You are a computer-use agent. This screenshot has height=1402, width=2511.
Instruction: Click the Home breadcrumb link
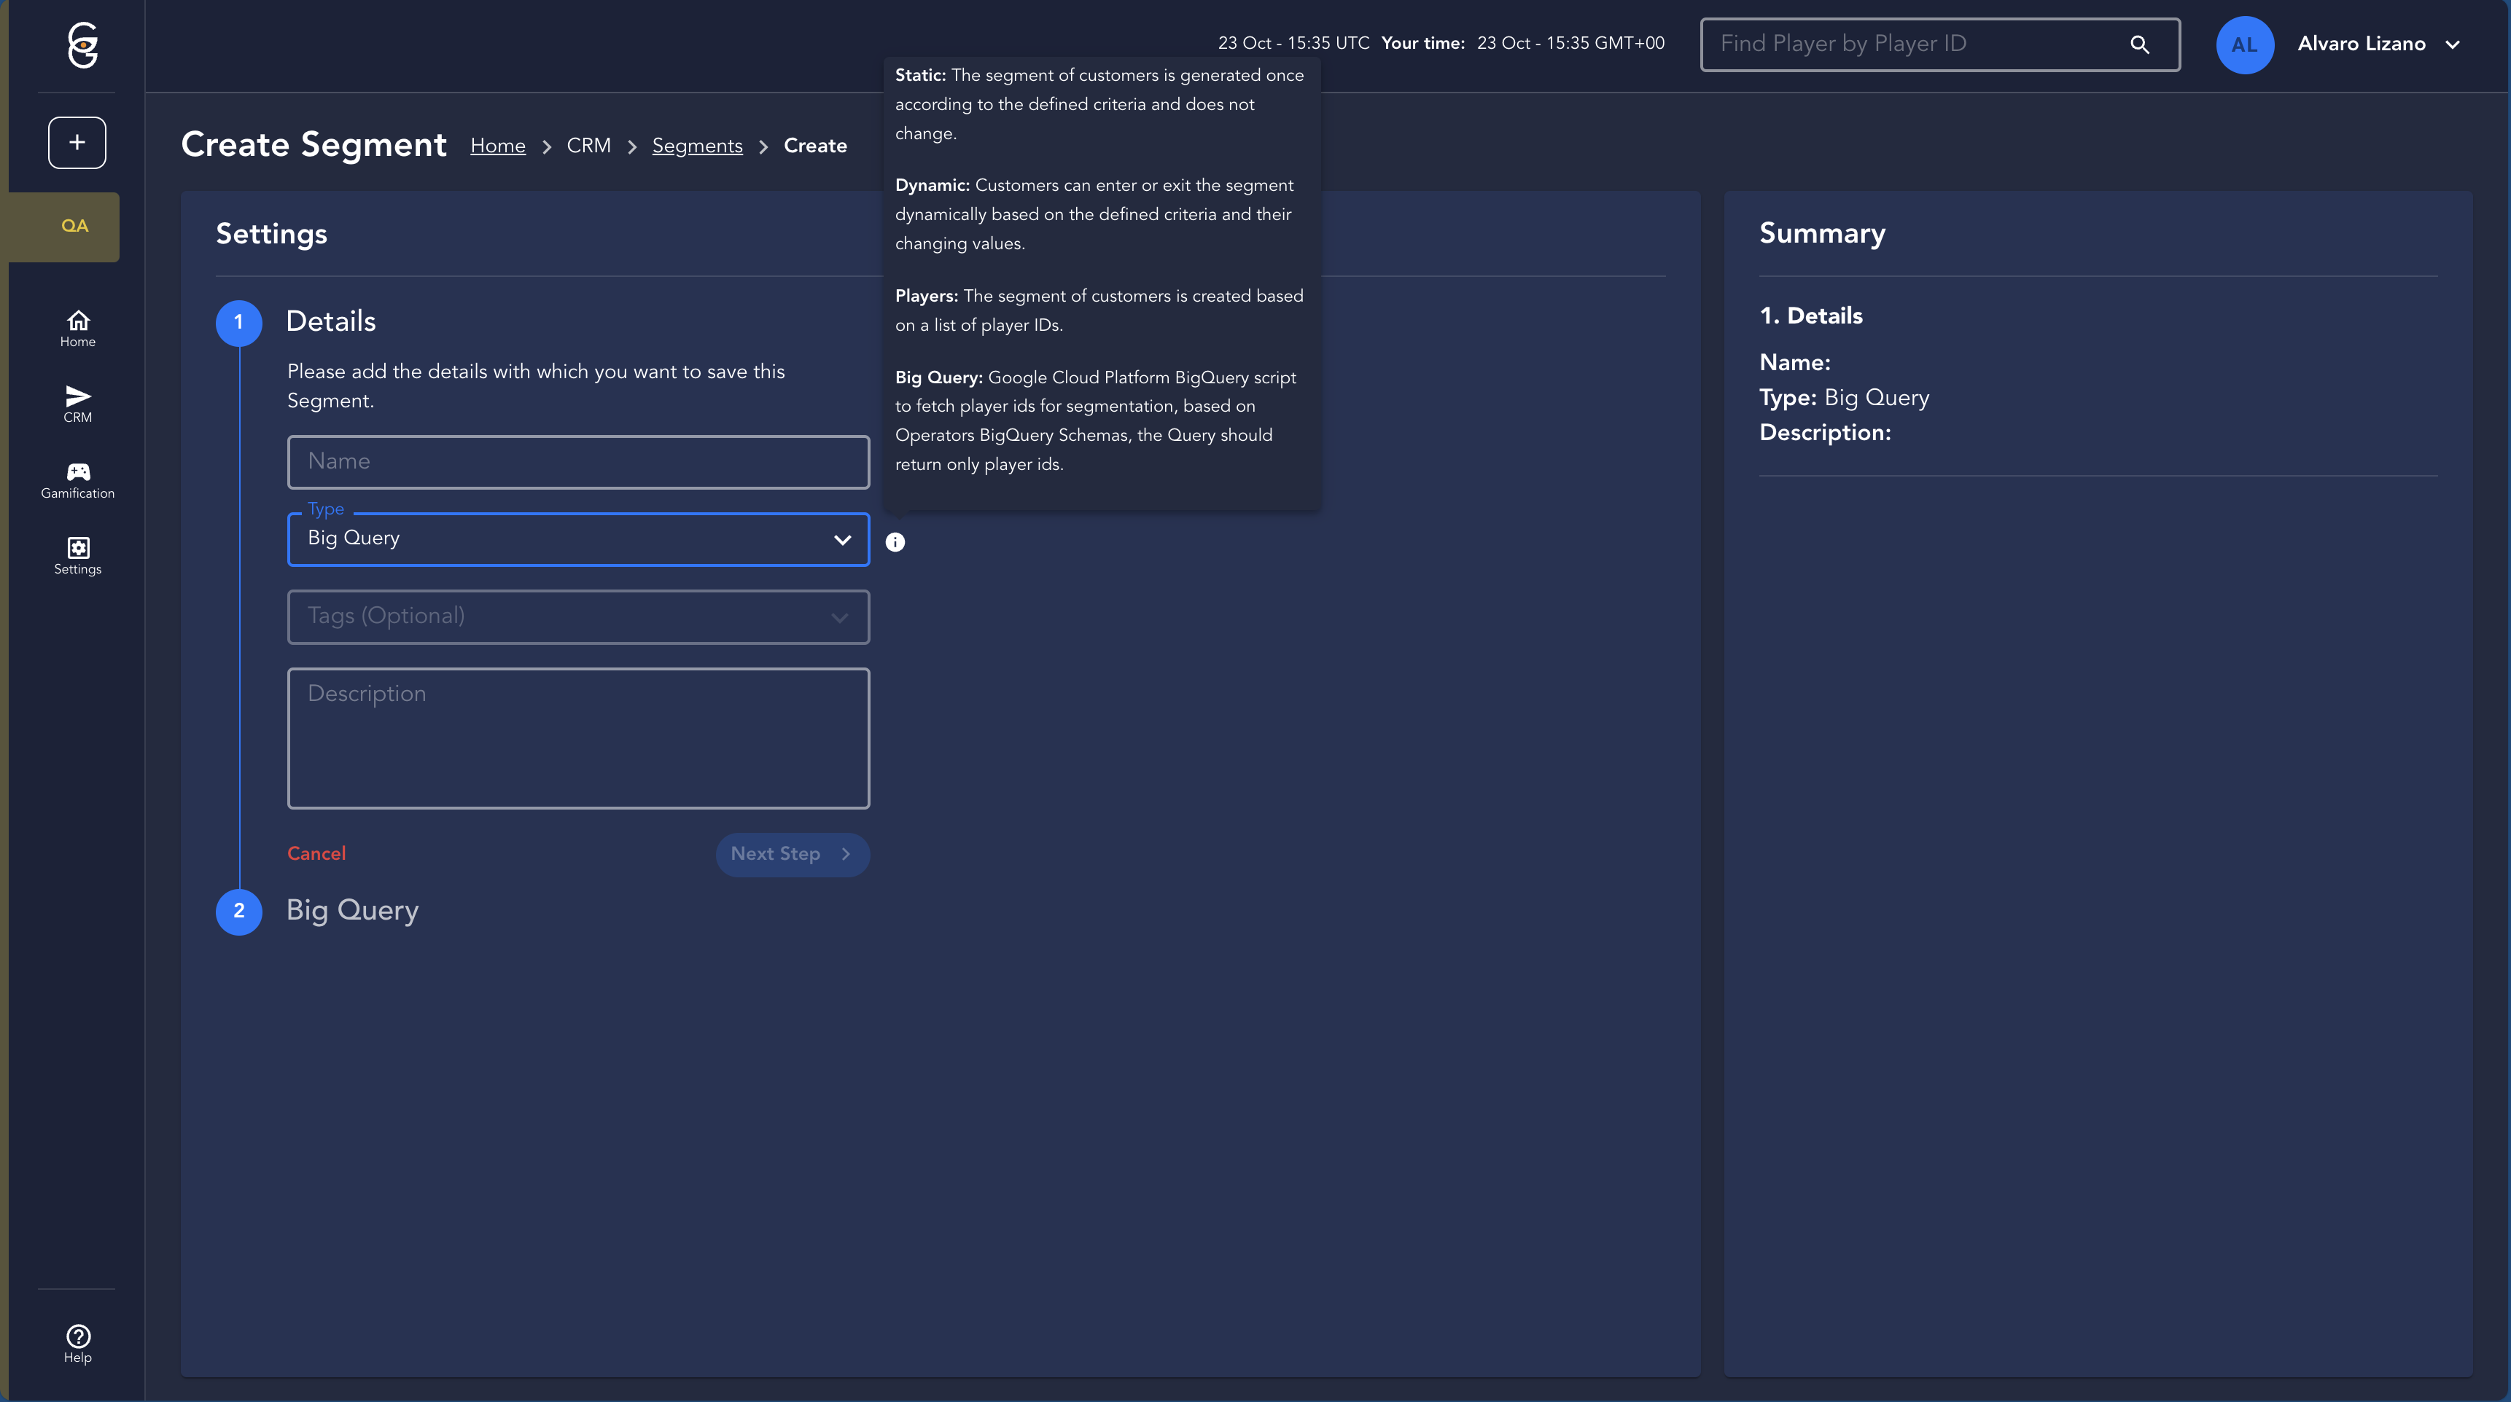click(497, 146)
